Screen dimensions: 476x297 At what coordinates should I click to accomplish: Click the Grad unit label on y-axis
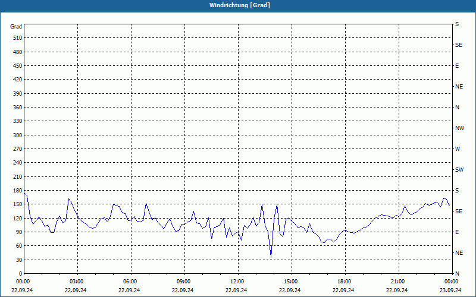(16, 27)
